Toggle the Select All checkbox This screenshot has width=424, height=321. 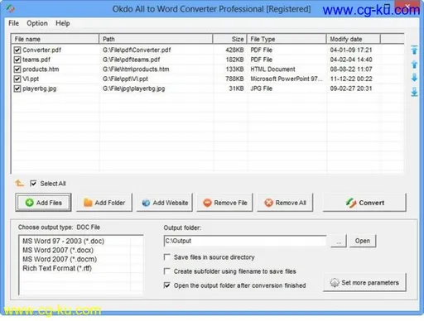click(33, 184)
